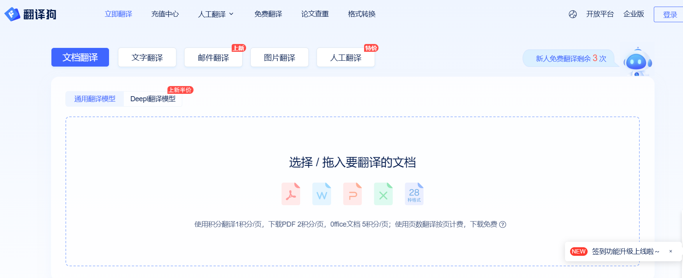Screen dimensions: 683x278
Task: Click the question mark help icon
Action: 503,225
